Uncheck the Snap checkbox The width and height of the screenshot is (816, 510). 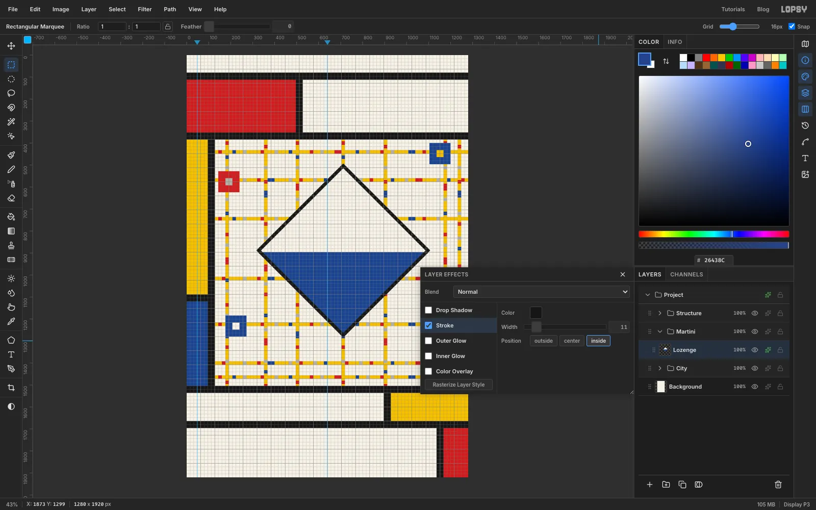pos(792,27)
